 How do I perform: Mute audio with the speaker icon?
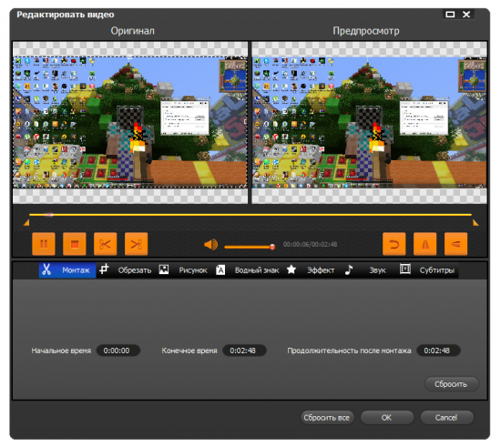tap(211, 245)
